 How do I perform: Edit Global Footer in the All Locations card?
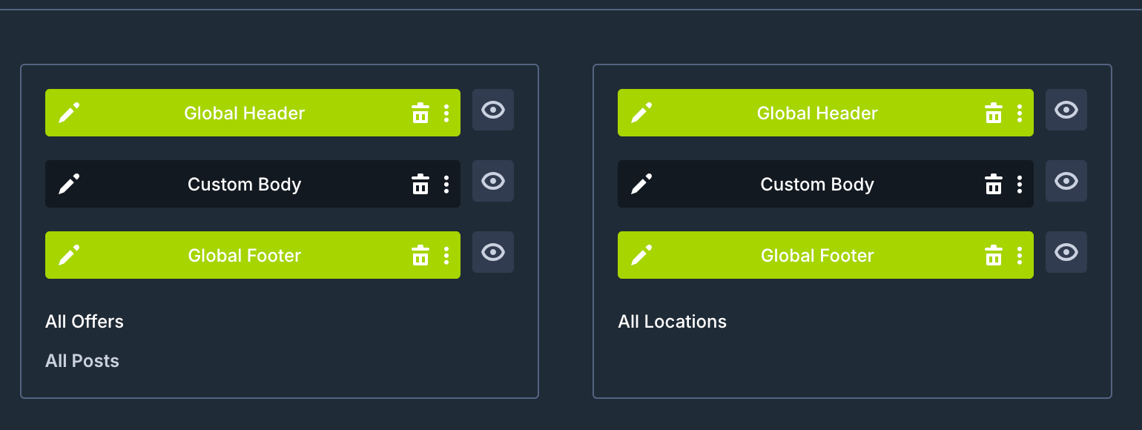[641, 255]
